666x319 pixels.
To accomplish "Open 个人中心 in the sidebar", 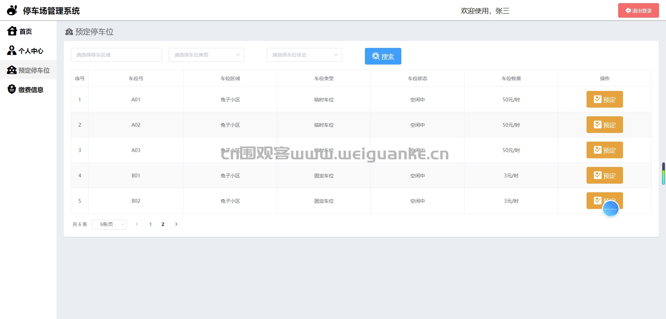I will 28,51.
